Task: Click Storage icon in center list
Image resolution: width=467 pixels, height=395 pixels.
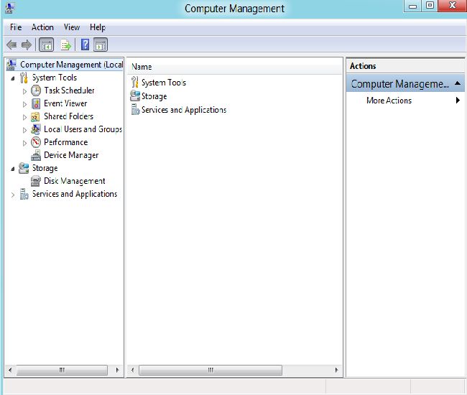Action: click(x=135, y=96)
